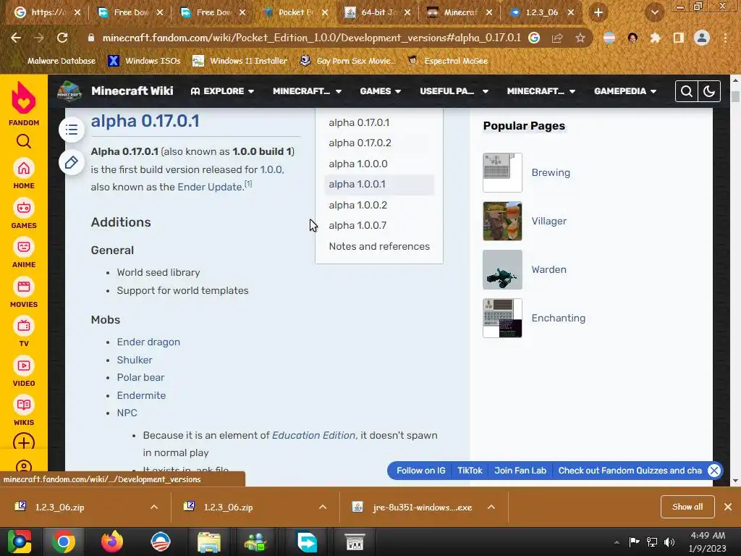Open the Ender dragon link
The width and height of the screenshot is (741, 556).
(x=148, y=342)
